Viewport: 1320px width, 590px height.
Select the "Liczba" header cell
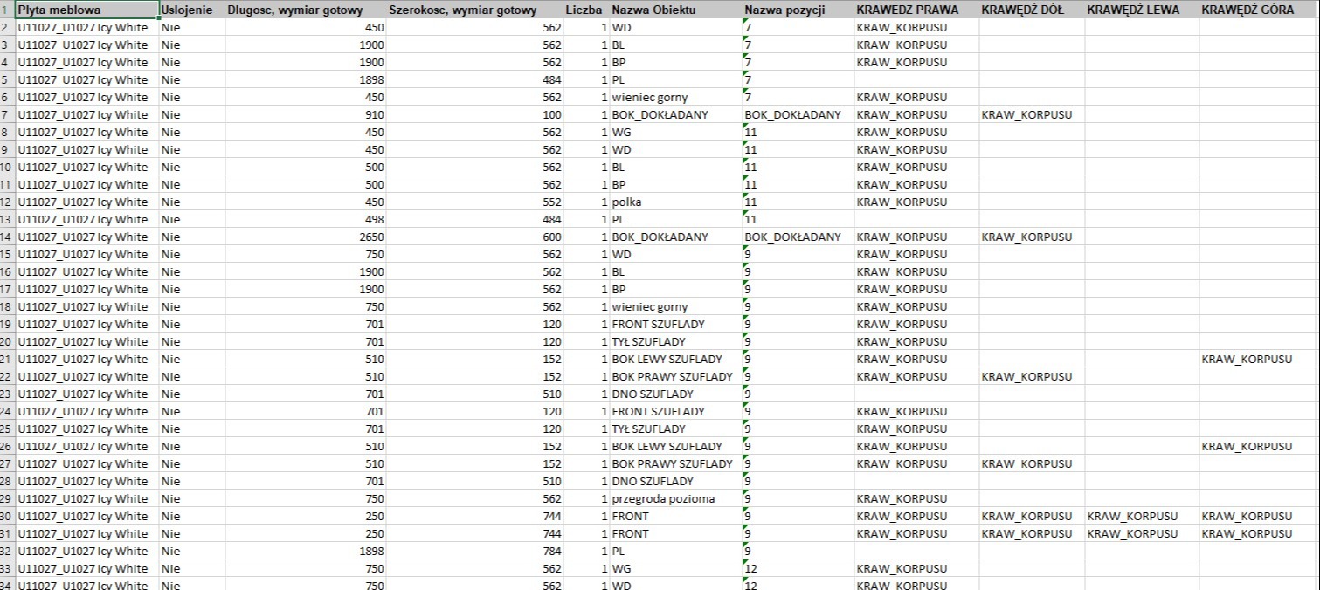[x=584, y=10]
